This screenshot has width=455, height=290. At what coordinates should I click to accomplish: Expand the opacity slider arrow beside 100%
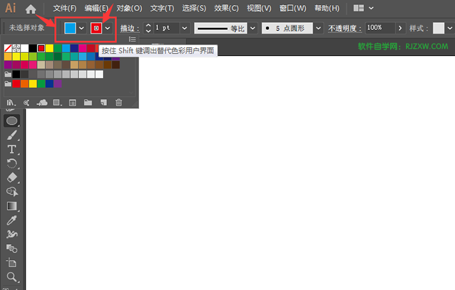click(x=400, y=28)
